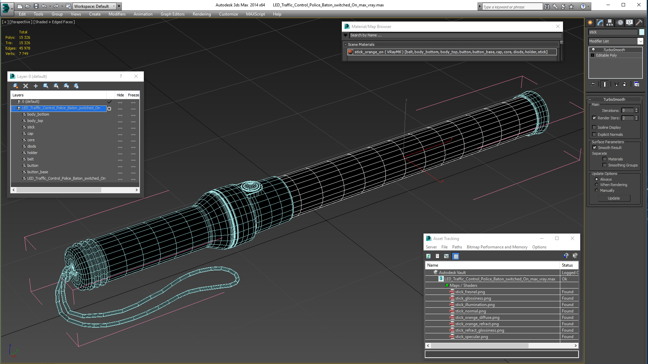The width and height of the screenshot is (648, 364).
Task: Open the Modifiers menu
Action: click(x=117, y=14)
